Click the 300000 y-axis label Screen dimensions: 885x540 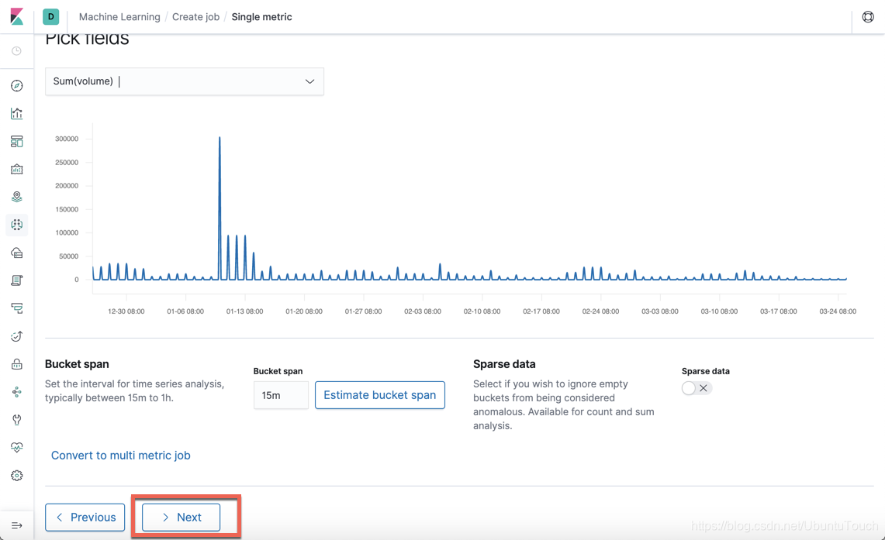click(67, 139)
